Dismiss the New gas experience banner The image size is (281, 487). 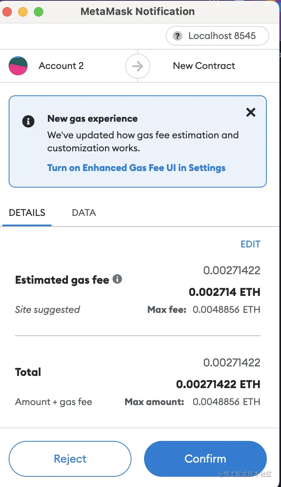251,113
